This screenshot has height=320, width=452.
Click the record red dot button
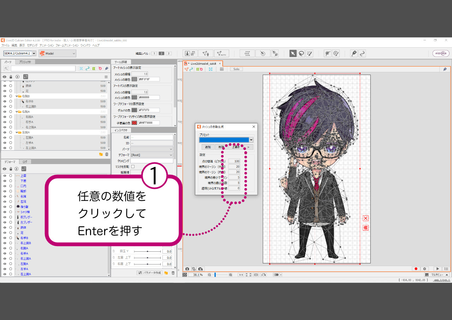coord(416,269)
